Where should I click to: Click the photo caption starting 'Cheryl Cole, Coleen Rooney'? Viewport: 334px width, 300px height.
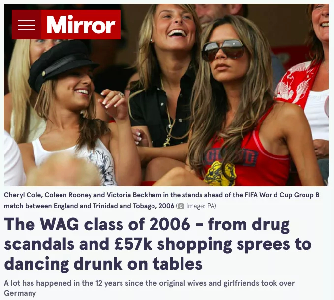click(x=162, y=200)
